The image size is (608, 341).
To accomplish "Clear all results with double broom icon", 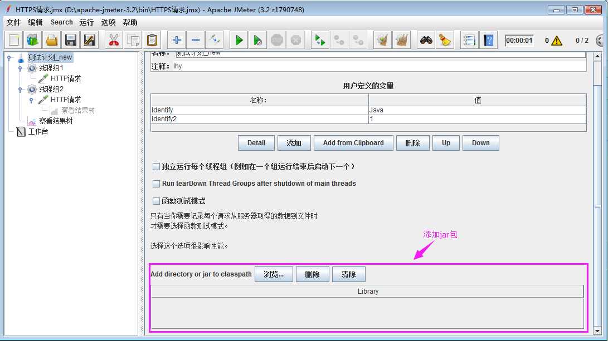I will pyautogui.click(x=401, y=40).
